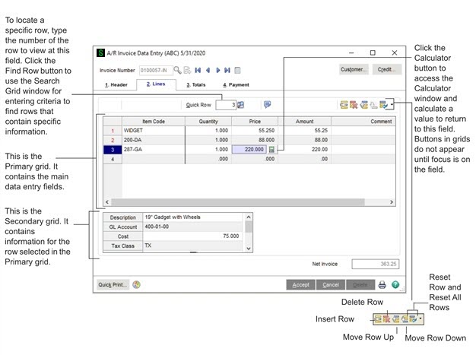Screen dimensions: 476x355
Task: Click the Insert Row toolbar icon
Action: pos(344,104)
